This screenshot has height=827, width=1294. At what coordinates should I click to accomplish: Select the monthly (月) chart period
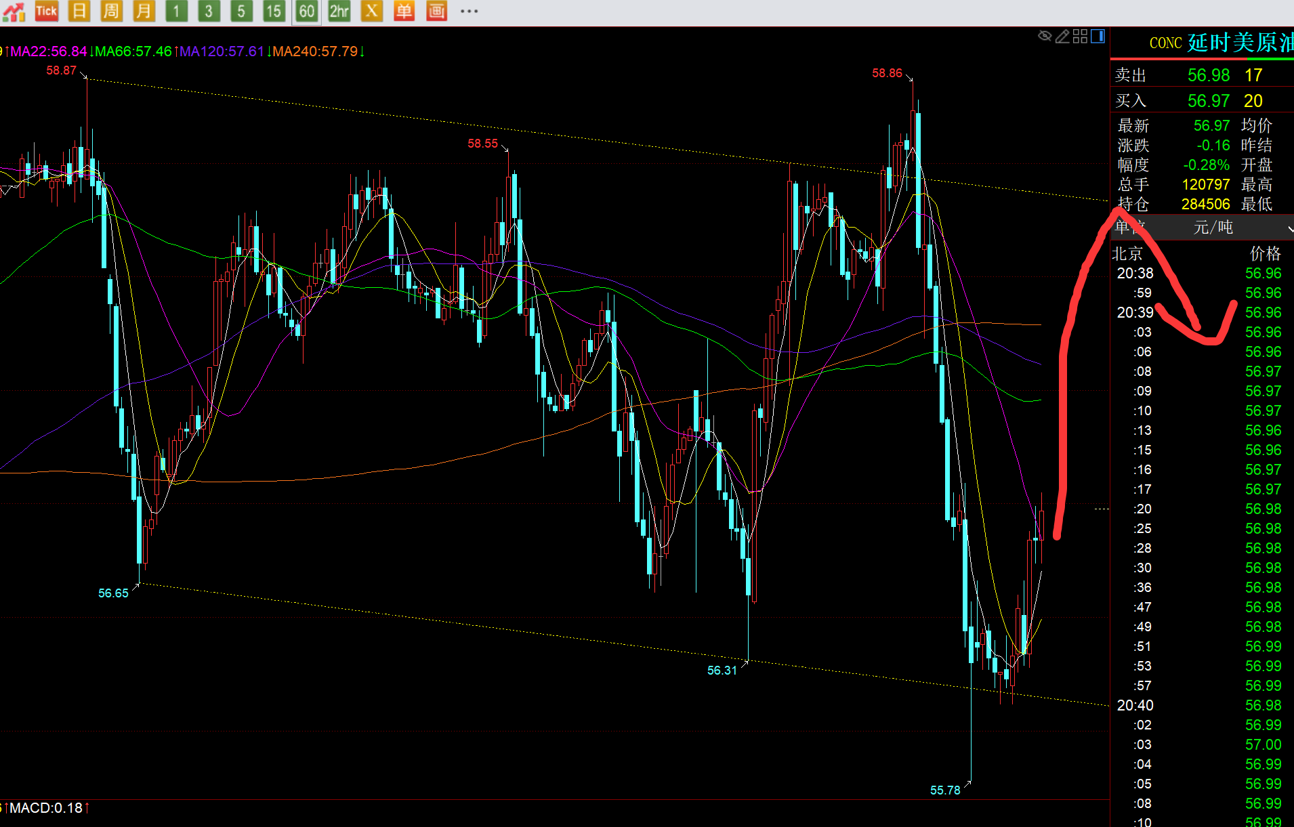[x=144, y=12]
